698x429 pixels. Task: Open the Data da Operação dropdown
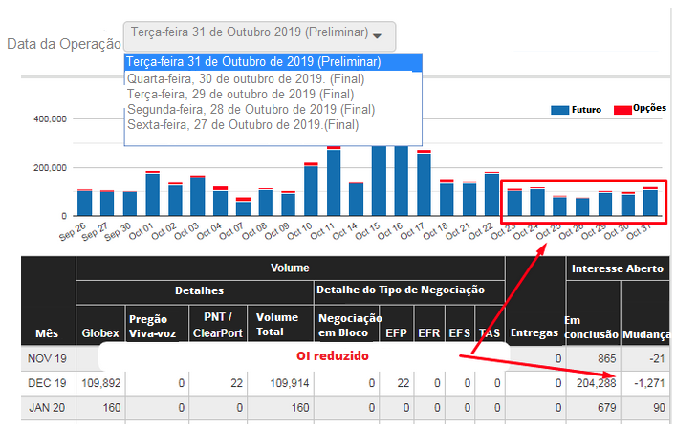258,34
